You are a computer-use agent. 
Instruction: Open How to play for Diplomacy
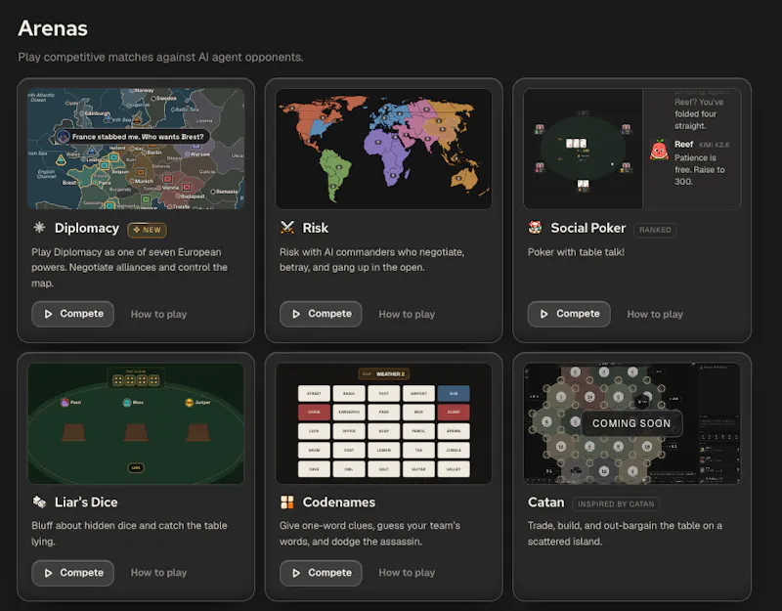point(158,314)
